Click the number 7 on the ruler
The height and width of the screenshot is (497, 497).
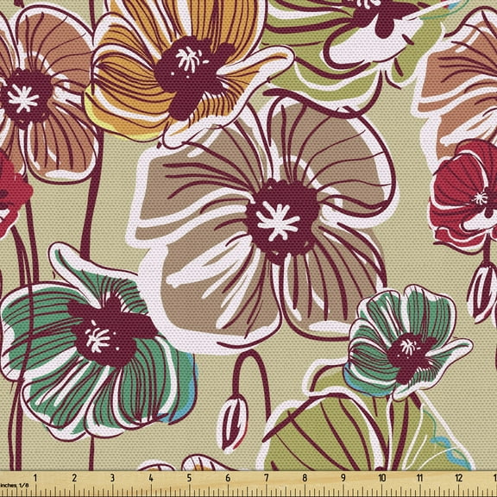[267, 478]
